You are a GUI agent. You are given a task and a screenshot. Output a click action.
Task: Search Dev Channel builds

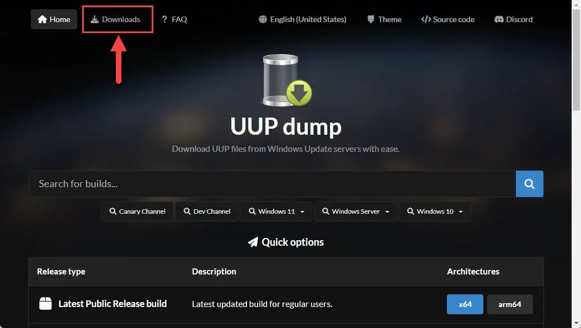(x=207, y=211)
